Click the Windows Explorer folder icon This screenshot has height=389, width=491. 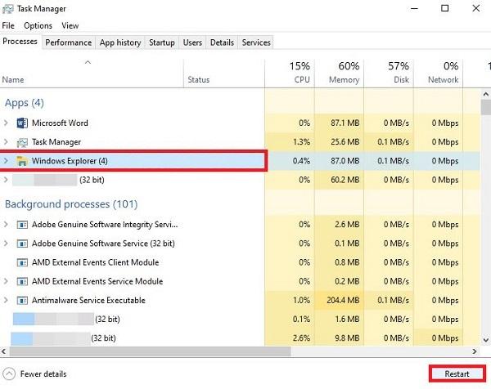point(22,161)
